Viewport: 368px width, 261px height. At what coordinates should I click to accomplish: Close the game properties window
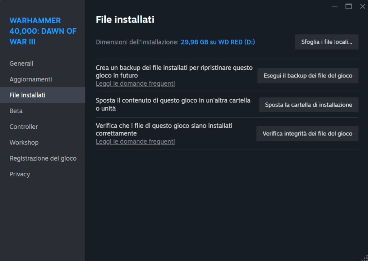[362, 6]
